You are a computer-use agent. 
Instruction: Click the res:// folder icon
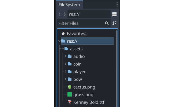[x=63, y=41]
